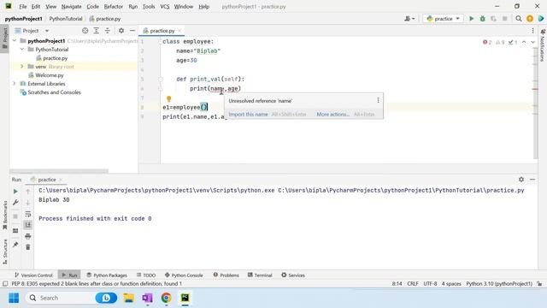Open Chrome from the taskbar
The width and height of the screenshot is (547, 308).
point(166,298)
